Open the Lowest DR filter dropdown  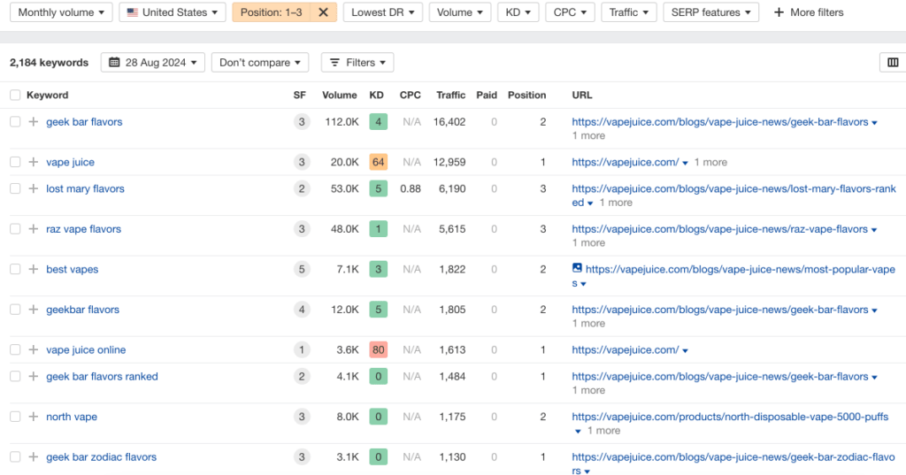point(382,12)
